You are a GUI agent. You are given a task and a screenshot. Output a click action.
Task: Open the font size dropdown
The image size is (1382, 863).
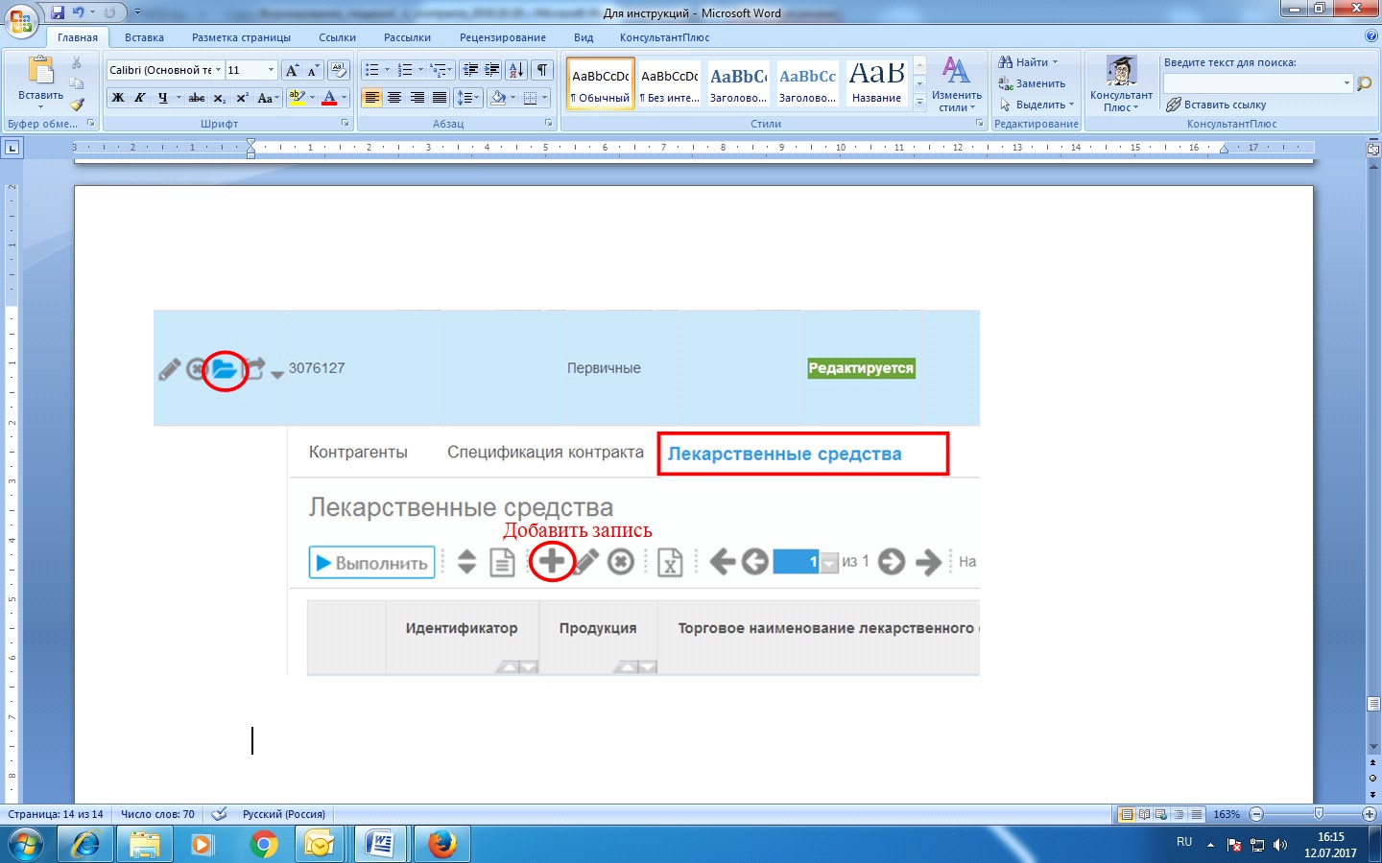[271, 70]
